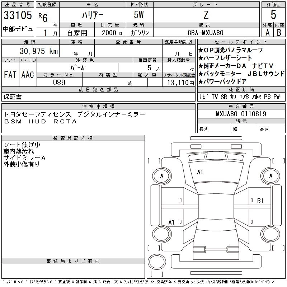
Task: Click the A1 mark on left rear door
Action: tap(171, 222)
